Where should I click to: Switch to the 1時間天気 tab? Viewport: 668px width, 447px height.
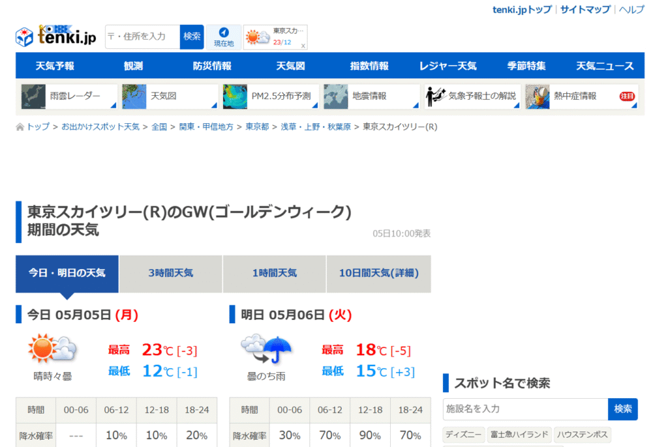point(275,274)
